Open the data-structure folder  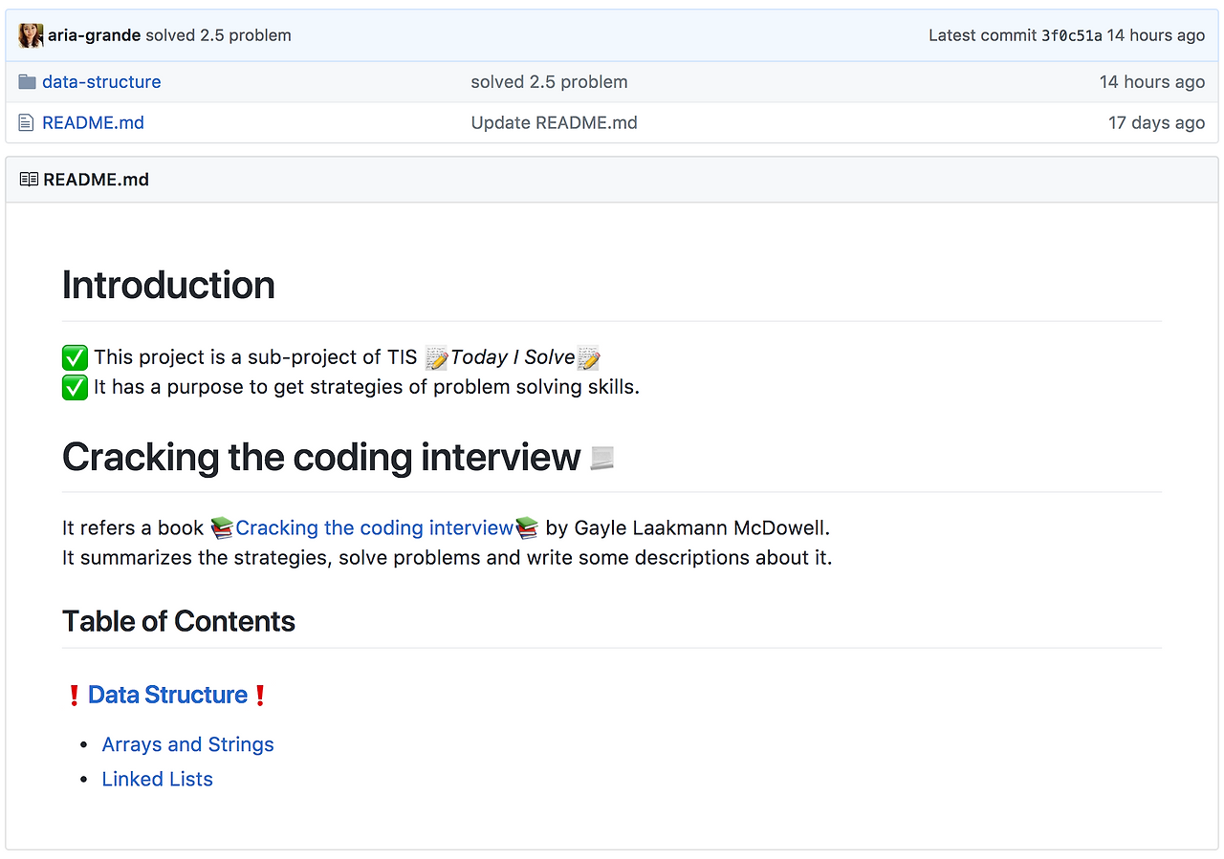pyautogui.click(x=101, y=82)
